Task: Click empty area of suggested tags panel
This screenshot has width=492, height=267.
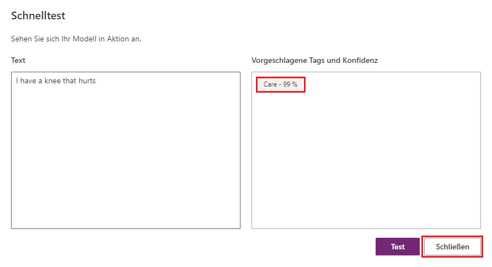Action: pyautogui.click(x=366, y=165)
